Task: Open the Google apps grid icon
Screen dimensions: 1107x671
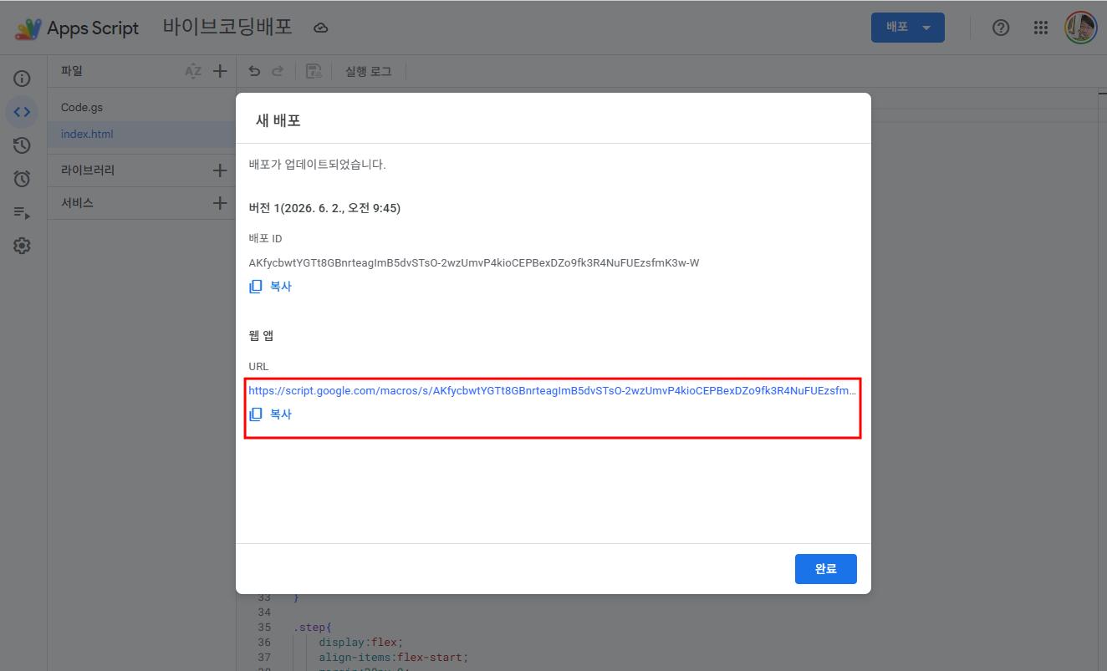Action: click(1041, 28)
